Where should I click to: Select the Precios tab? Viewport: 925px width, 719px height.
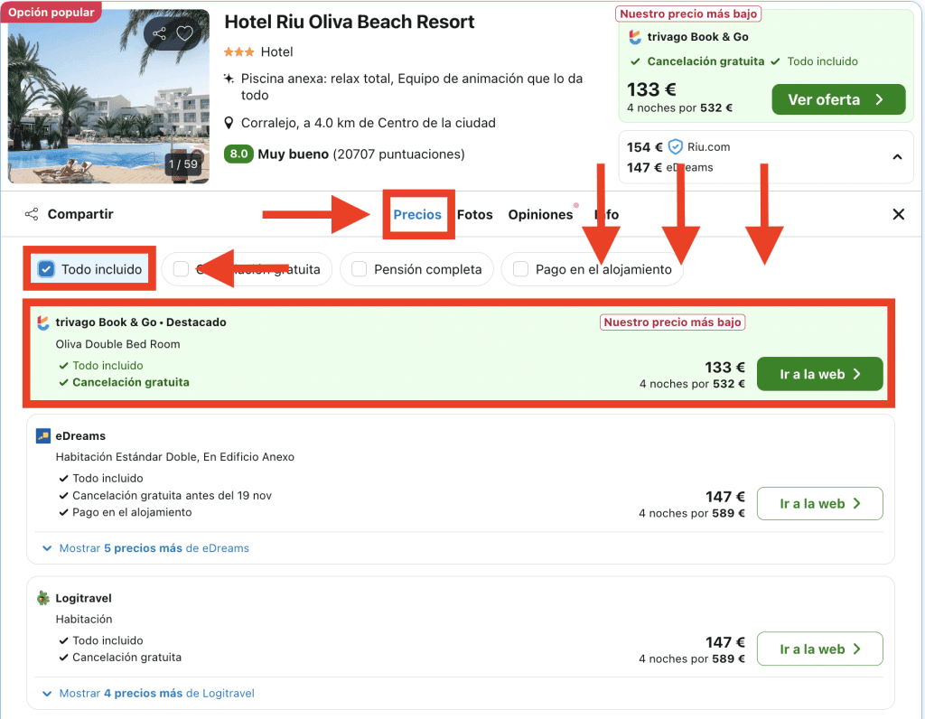click(x=417, y=214)
